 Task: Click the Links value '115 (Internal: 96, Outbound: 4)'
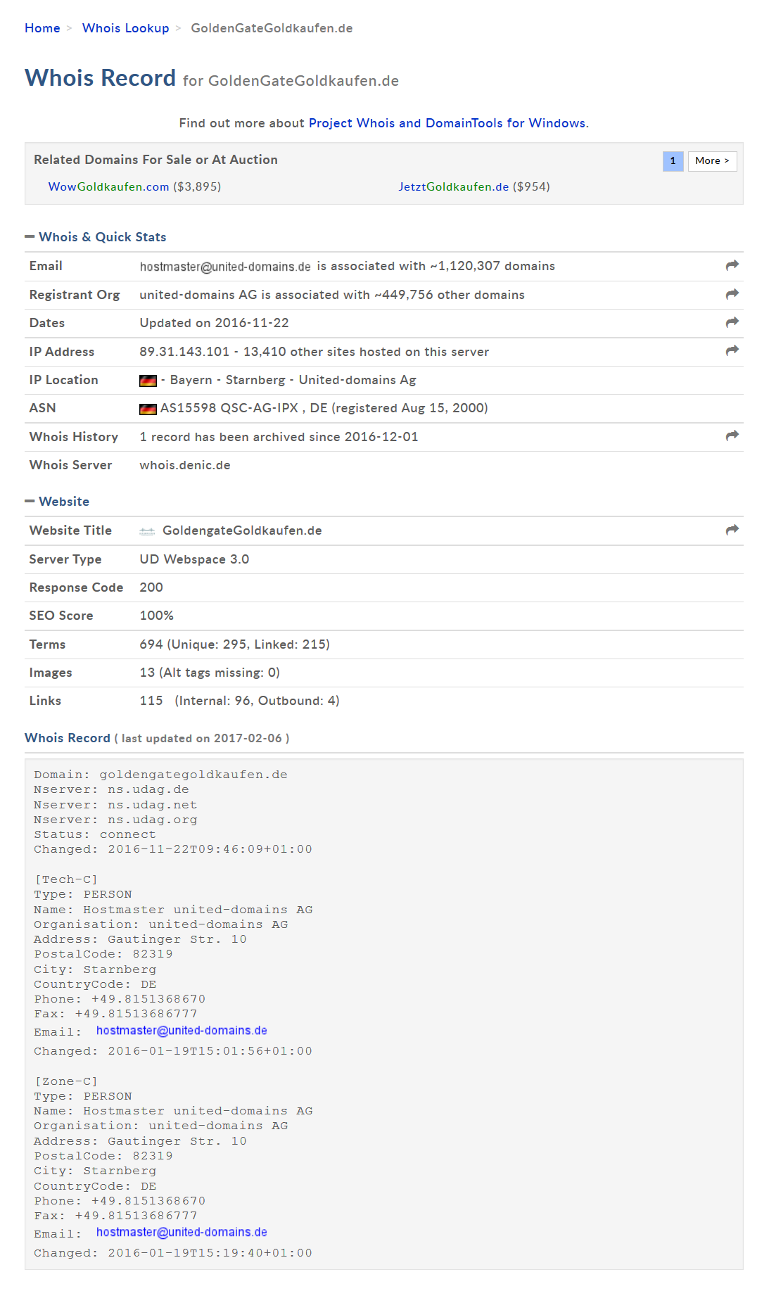pyautogui.click(x=239, y=701)
